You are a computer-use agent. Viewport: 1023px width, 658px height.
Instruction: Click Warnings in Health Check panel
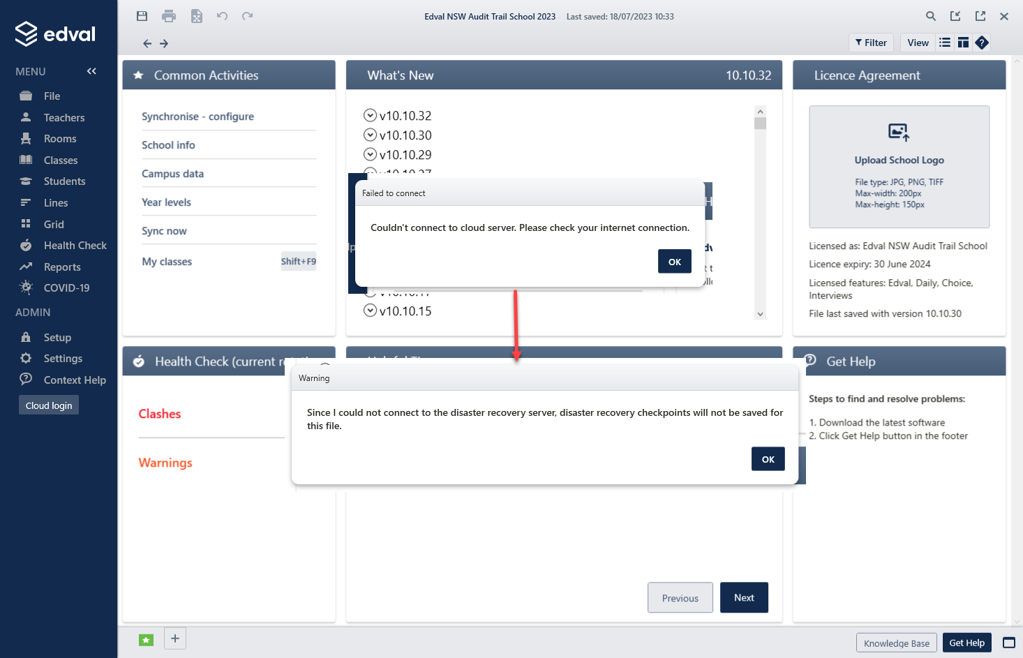(165, 463)
